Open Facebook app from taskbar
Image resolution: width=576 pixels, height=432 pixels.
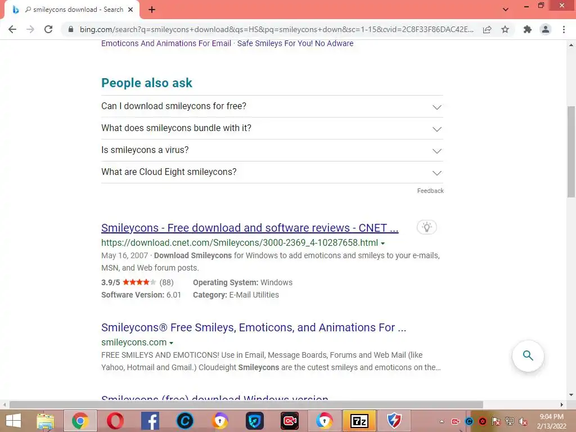coord(150,421)
